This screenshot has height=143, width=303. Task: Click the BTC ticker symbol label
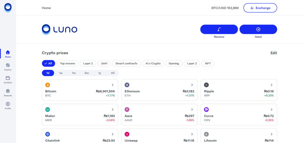coord(48,95)
